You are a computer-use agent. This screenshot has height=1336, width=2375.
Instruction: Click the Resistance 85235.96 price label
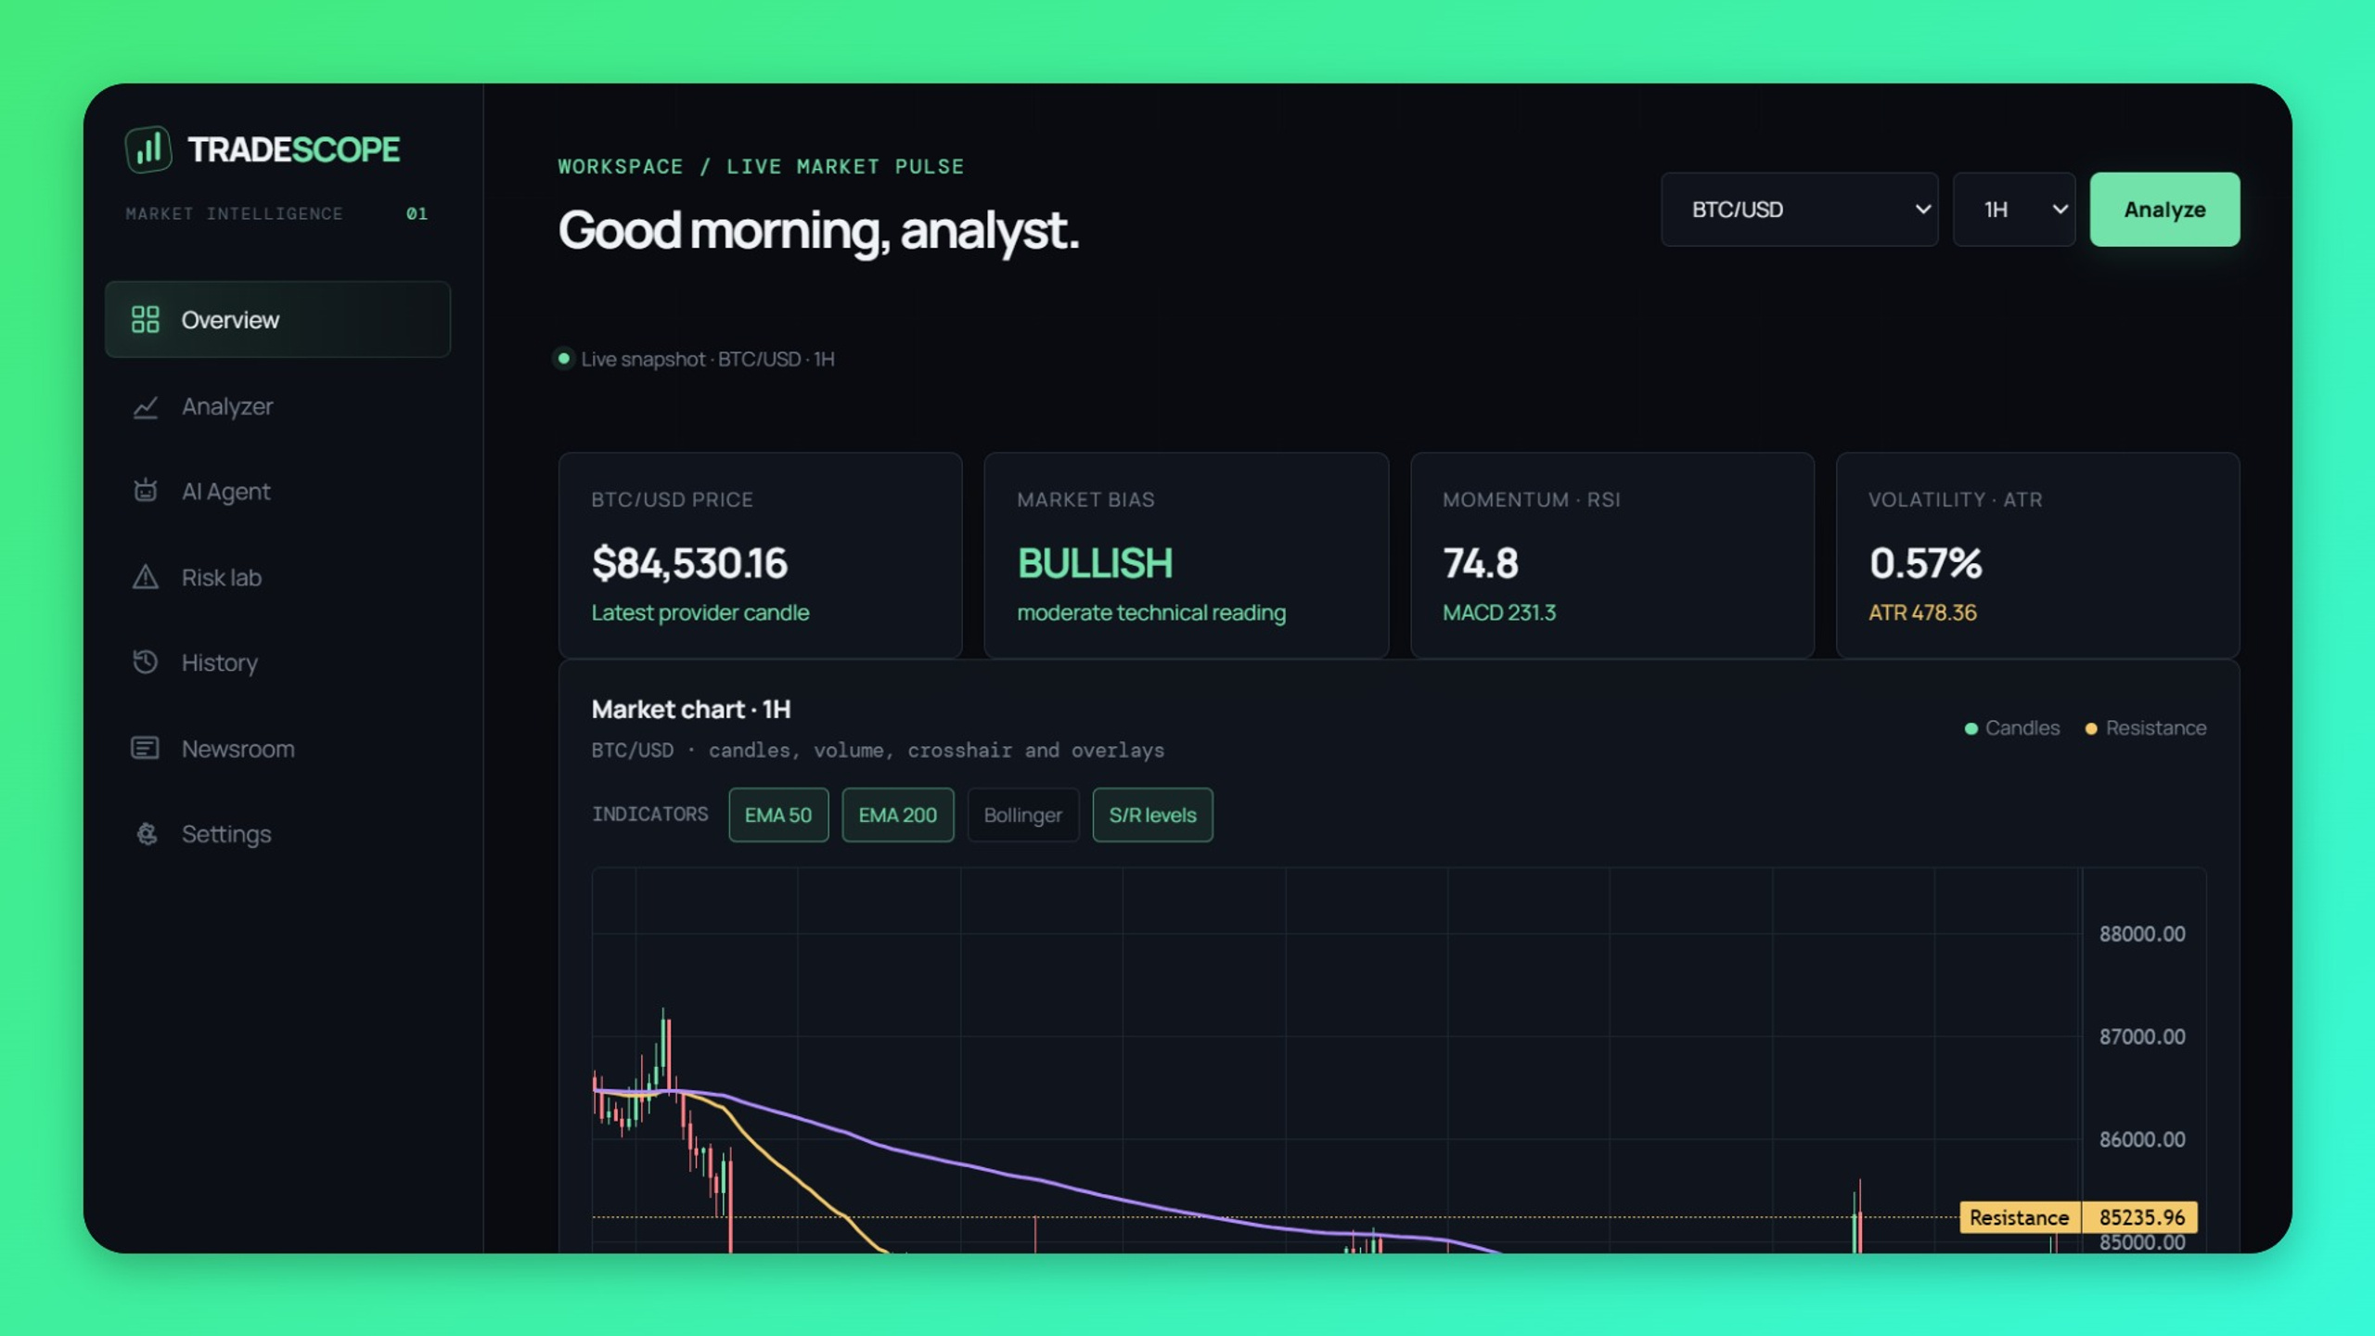point(2078,1217)
